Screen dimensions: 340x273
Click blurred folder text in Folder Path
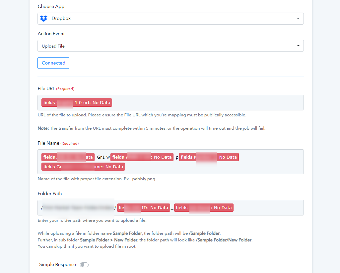(x=78, y=207)
